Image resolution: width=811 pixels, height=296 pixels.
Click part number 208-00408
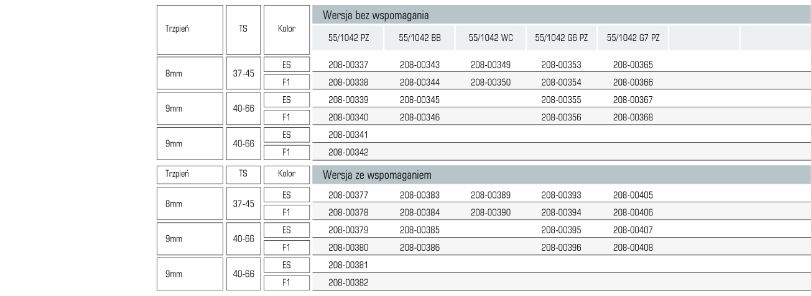pos(633,247)
